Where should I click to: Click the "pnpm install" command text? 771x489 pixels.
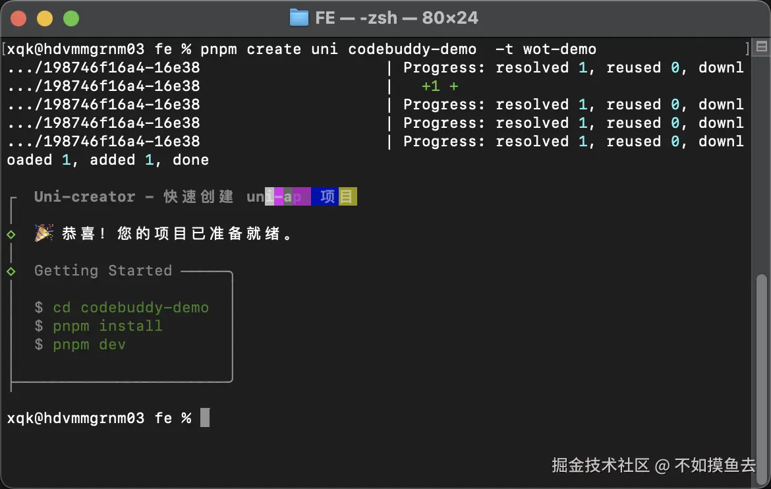(107, 326)
